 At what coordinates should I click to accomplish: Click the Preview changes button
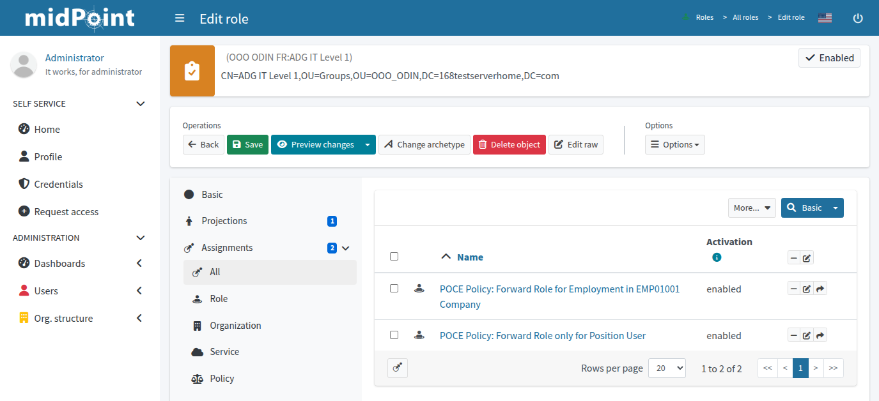point(315,144)
